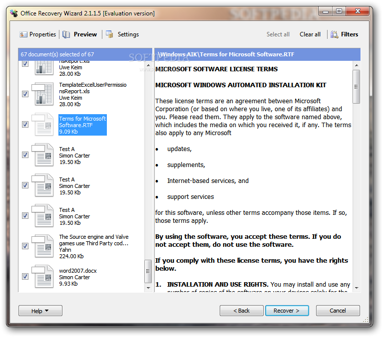The width and height of the screenshot is (383, 337).
Task: Click the Settings toolbar icon
Action: [x=109, y=34]
